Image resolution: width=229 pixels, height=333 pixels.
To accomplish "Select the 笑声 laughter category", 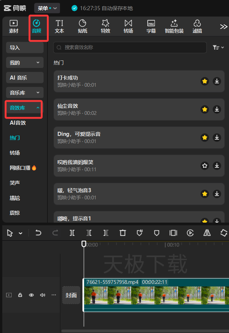I will (15, 183).
